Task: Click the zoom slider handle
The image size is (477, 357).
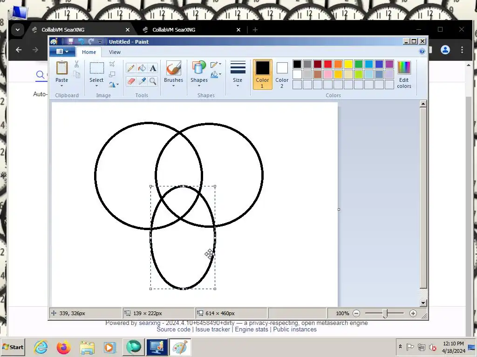Action: click(x=385, y=314)
